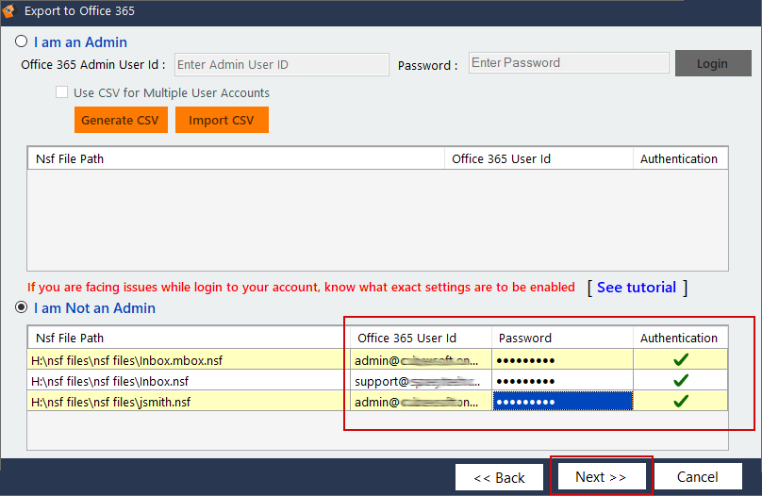This screenshot has width=762, height=496.
Task: Click the user ID cell for jsmith.nsf
Action: 421,402
